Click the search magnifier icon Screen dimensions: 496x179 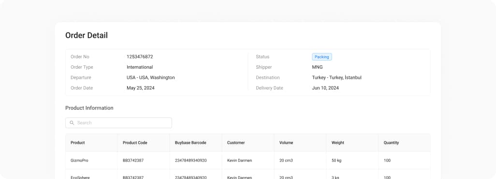[72, 123]
